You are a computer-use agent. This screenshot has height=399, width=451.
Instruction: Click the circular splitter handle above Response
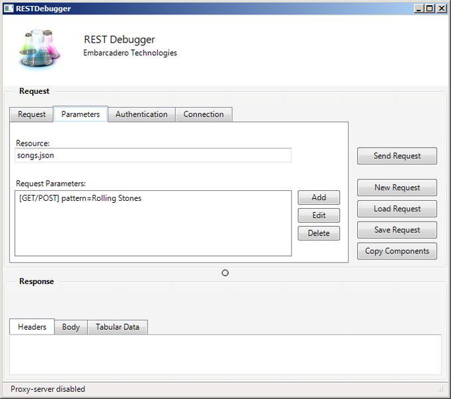click(x=225, y=273)
